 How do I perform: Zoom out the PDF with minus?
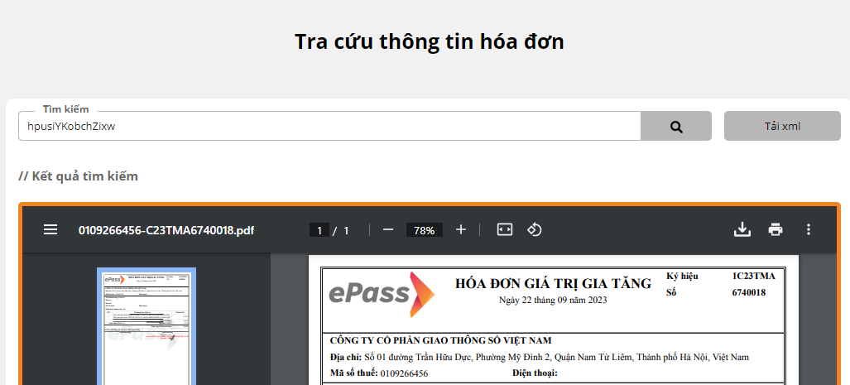tap(387, 230)
